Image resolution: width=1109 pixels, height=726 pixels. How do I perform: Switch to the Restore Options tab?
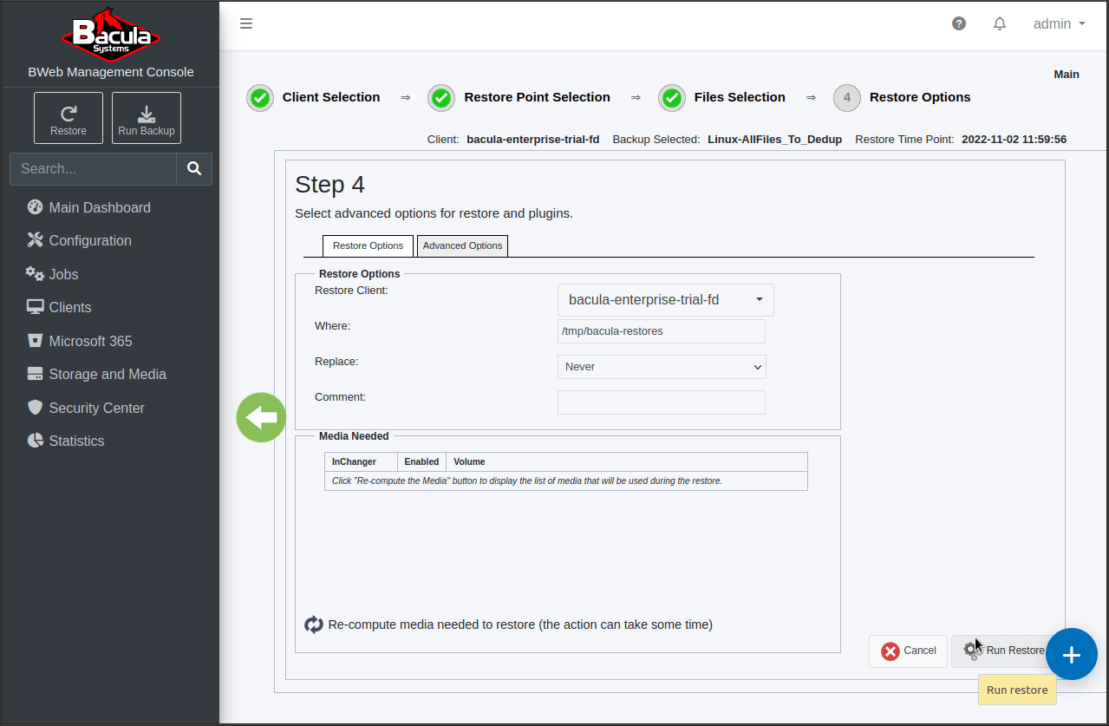pyautogui.click(x=368, y=245)
